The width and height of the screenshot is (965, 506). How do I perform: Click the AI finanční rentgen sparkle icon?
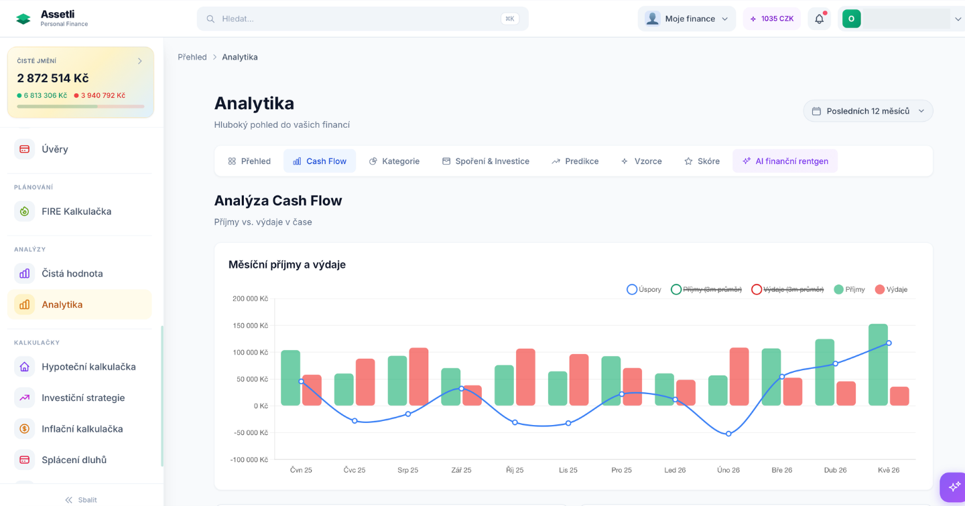coord(747,161)
